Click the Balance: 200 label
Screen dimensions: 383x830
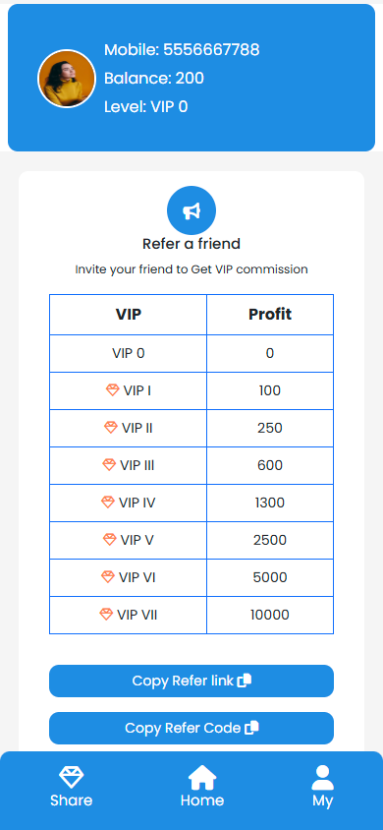tap(154, 79)
